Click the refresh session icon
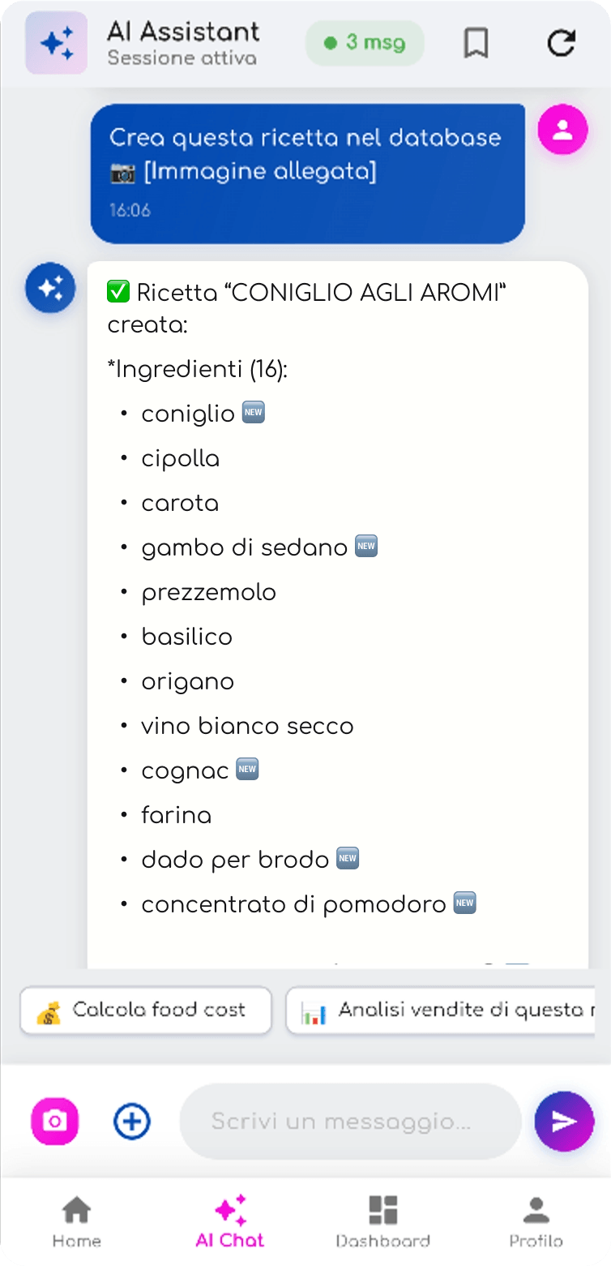This screenshot has width=611, height=1266. (561, 43)
